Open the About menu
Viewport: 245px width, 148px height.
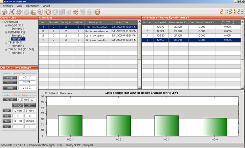point(47,6)
